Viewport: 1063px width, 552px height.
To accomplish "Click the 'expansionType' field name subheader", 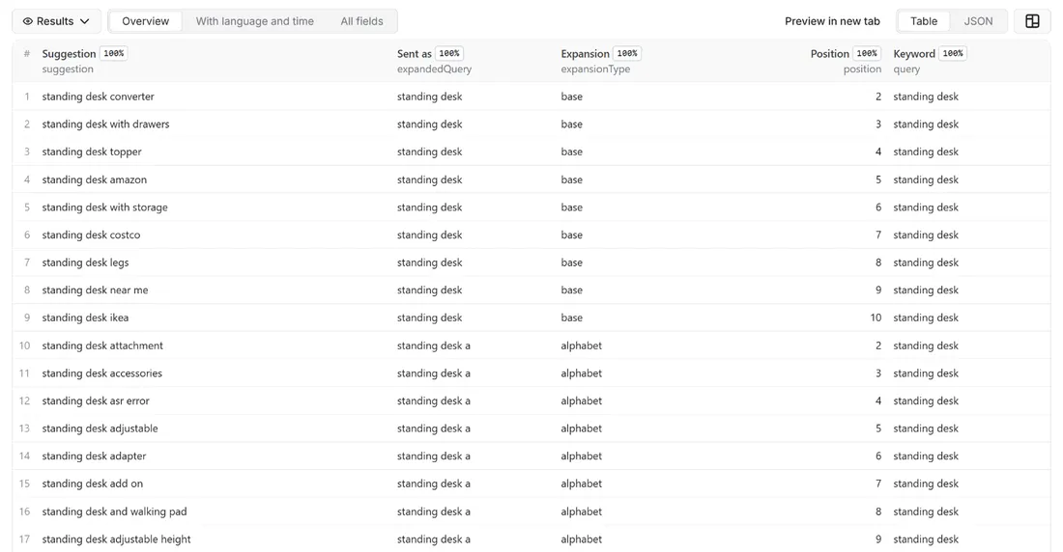I will 595,69.
